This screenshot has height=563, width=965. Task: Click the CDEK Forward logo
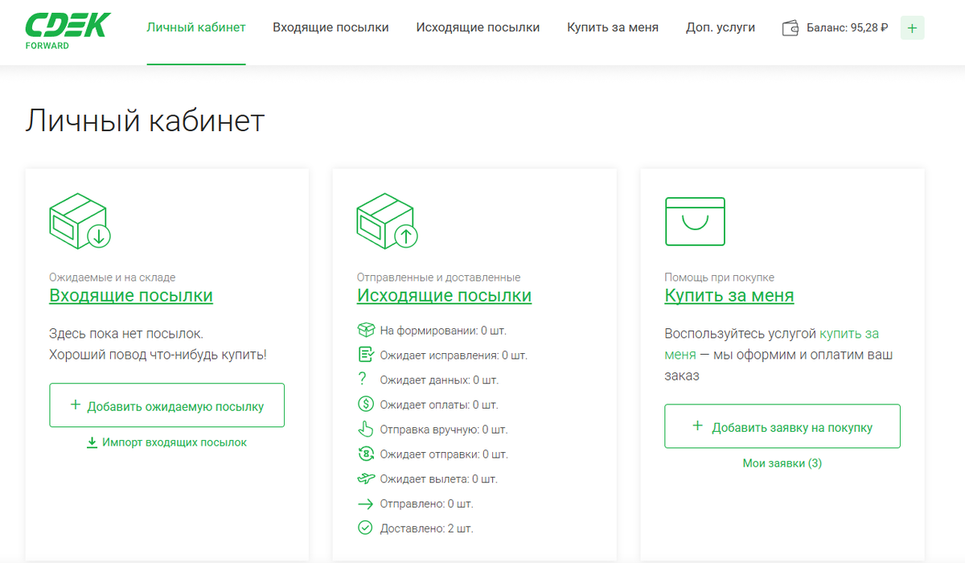pyautogui.click(x=68, y=31)
